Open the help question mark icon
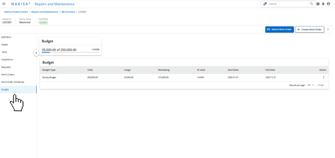 [x=318, y=4]
